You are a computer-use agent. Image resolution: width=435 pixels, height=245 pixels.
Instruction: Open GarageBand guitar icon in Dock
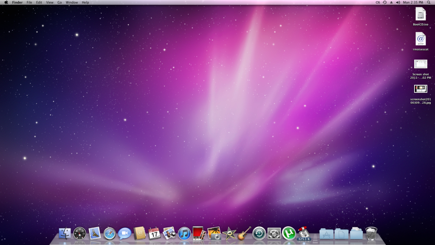pyautogui.click(x=244, y=234)
